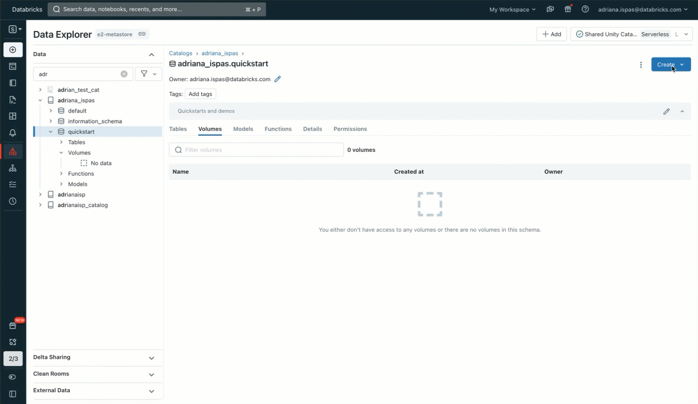Click the Create button
698x404 pixels.
tap(671, 65)
